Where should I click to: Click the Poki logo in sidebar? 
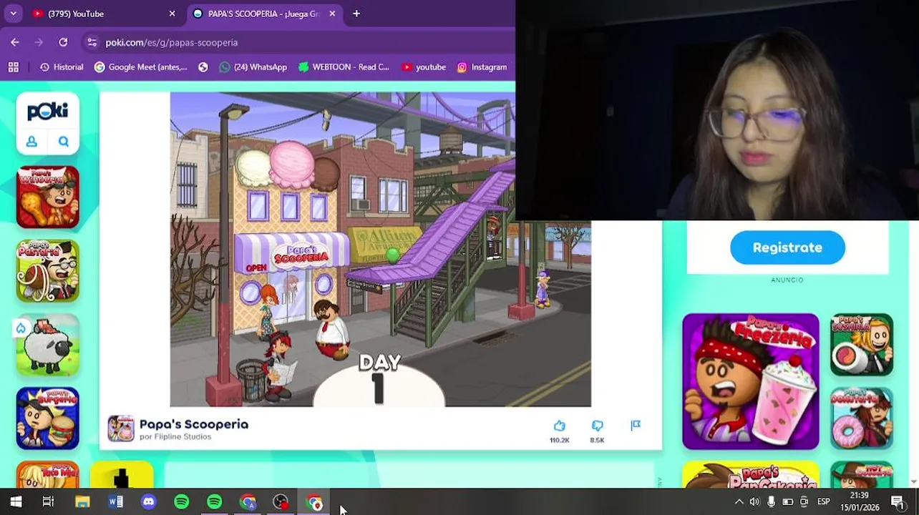[47, 111]
